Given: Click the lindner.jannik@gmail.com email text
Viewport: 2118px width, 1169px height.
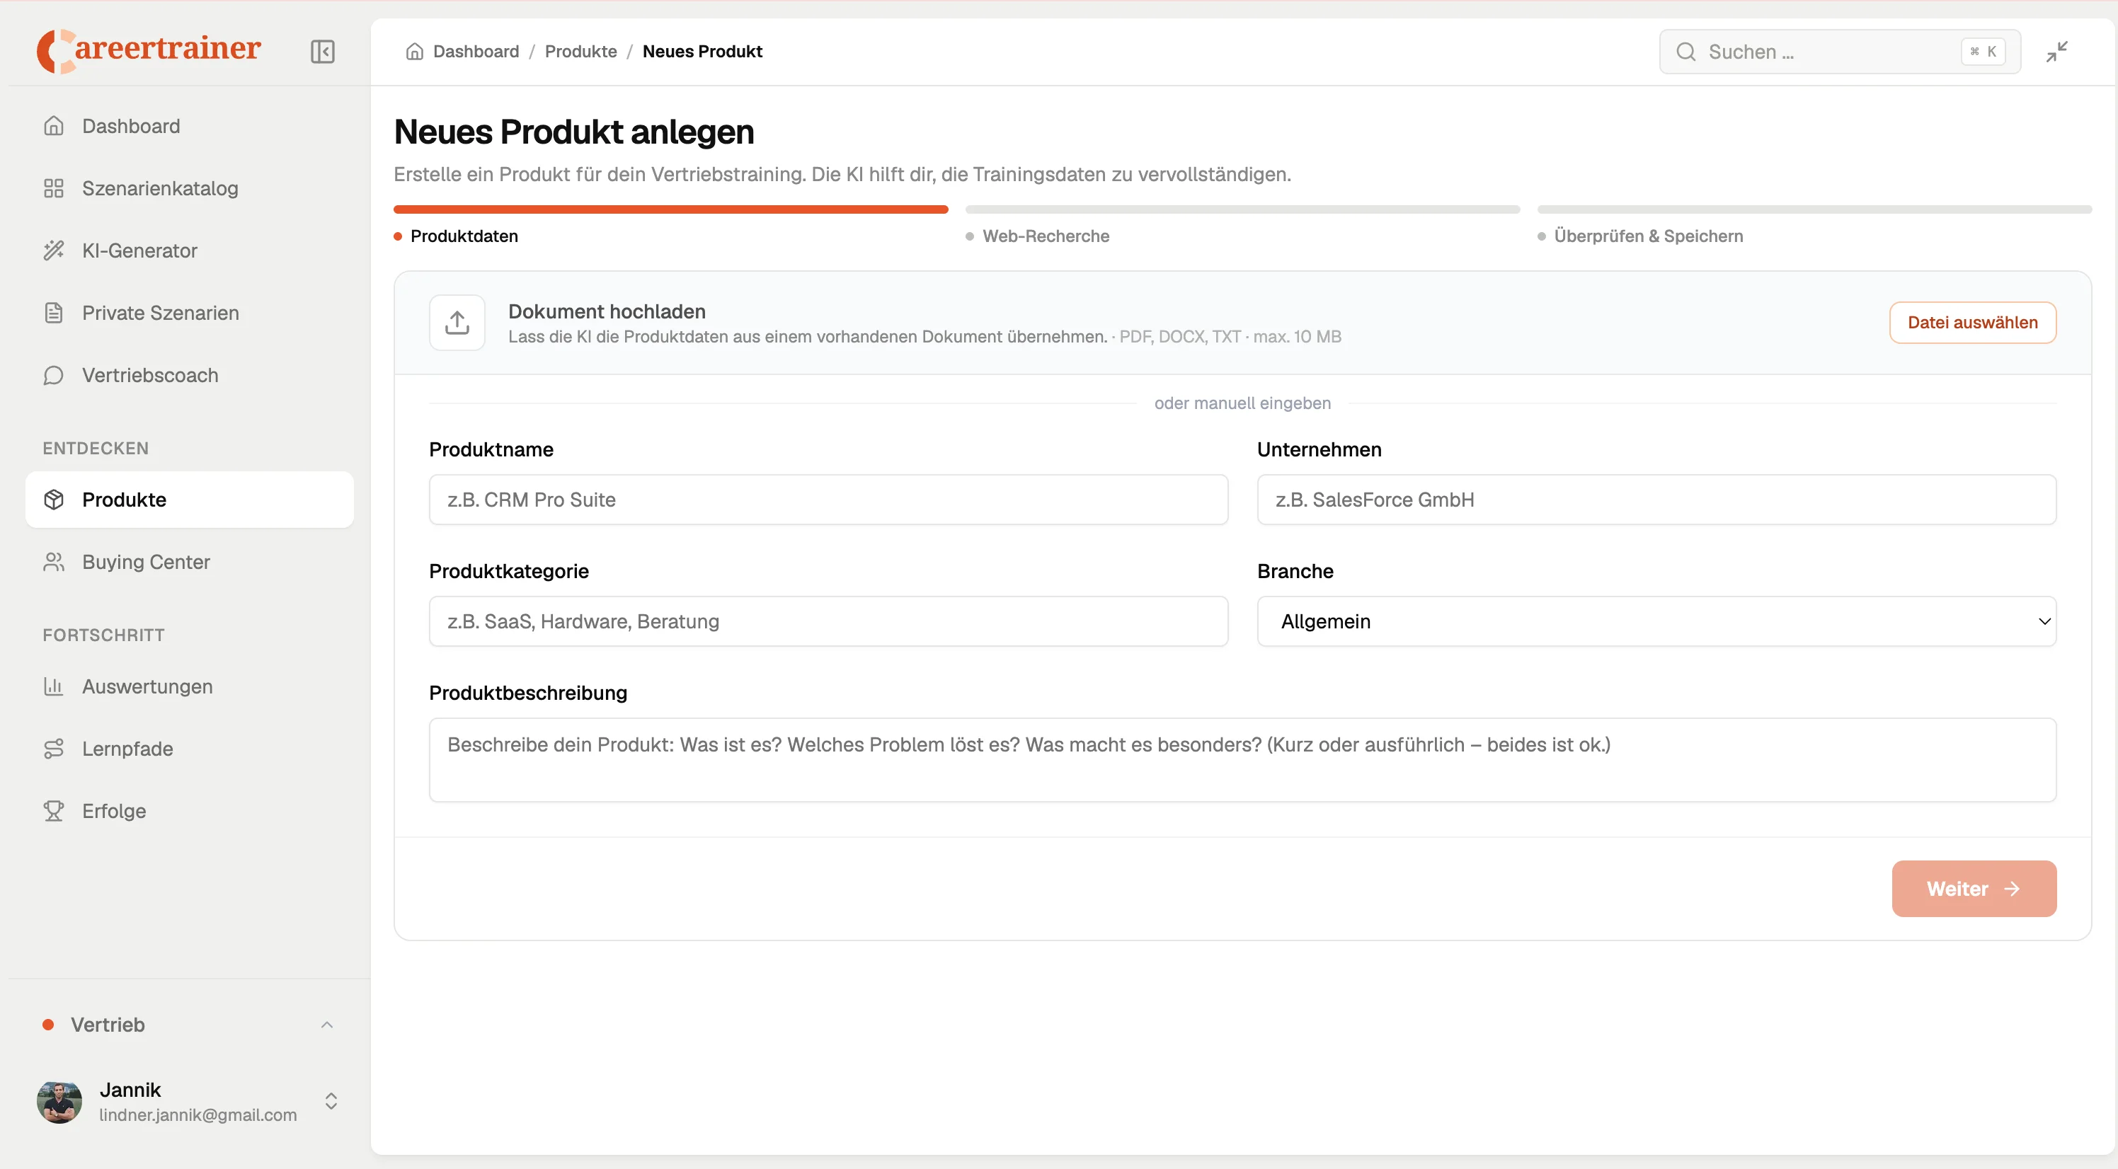Looking at the screenshot, I should click(198, 1115).
